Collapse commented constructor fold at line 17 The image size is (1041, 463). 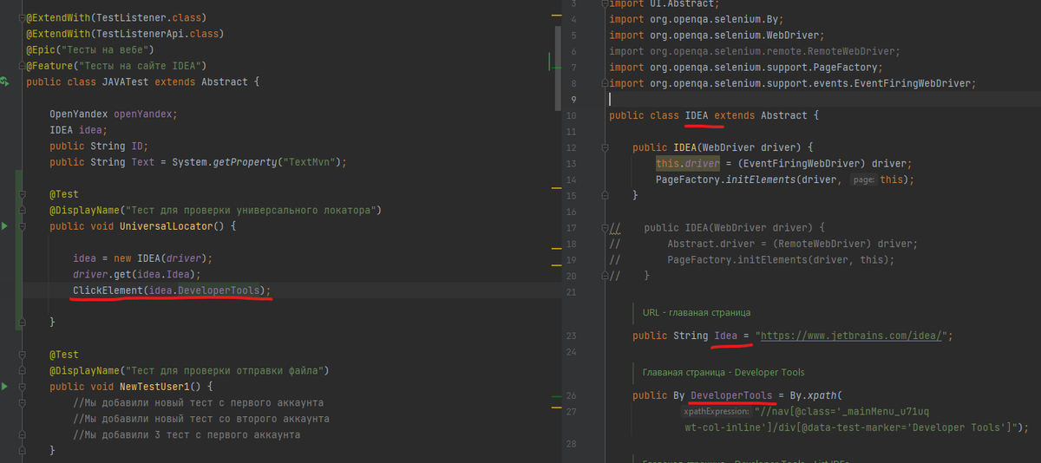click(x=606, y=228)
